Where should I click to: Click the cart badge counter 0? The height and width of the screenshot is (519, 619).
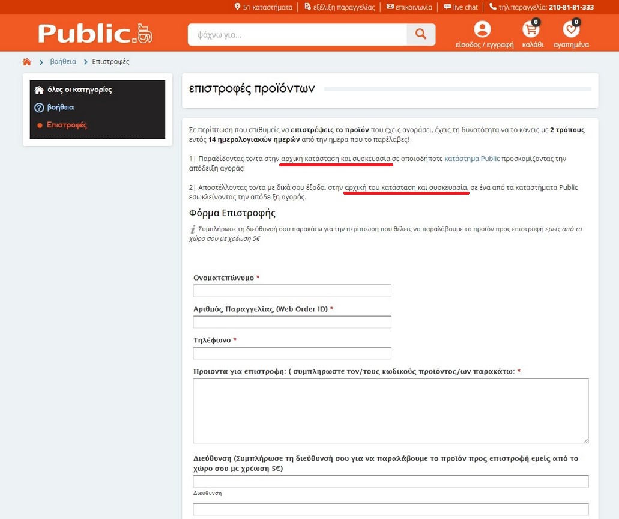536,22
